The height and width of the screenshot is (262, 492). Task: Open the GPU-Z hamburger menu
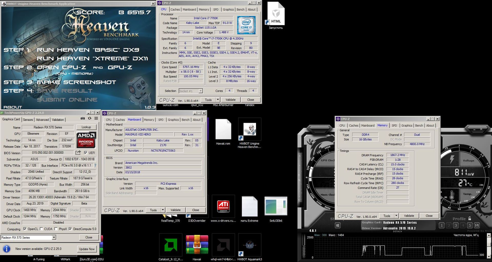[x=96, y=118]
